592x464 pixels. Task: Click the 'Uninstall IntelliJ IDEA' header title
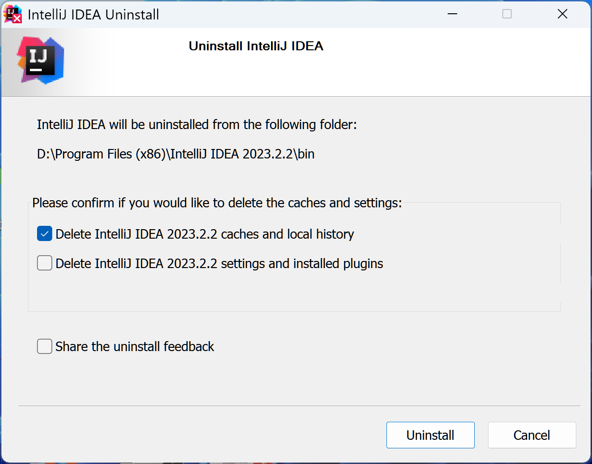click(x=256, y=46)
